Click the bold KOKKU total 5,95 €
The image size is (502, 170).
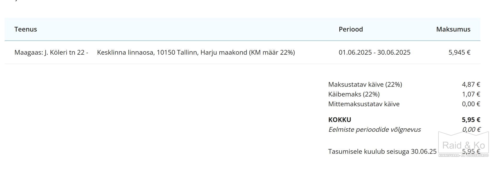pyautogui.click(x=471, y=120)
